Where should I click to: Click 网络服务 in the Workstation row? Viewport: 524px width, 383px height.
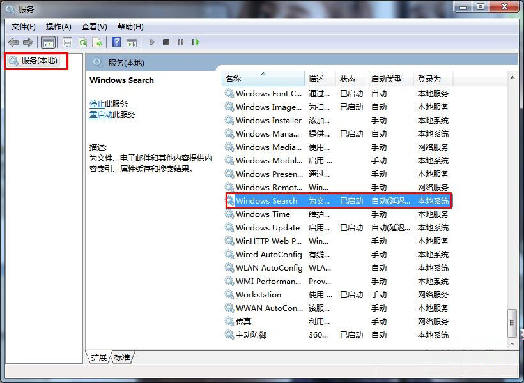pyautogui.click(x=433, y=294)
